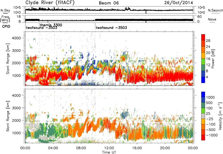The width and height of the screenshot is (223, 154).
Task: Click the date '26/Oct/2014'
Action: coord(179,3)
